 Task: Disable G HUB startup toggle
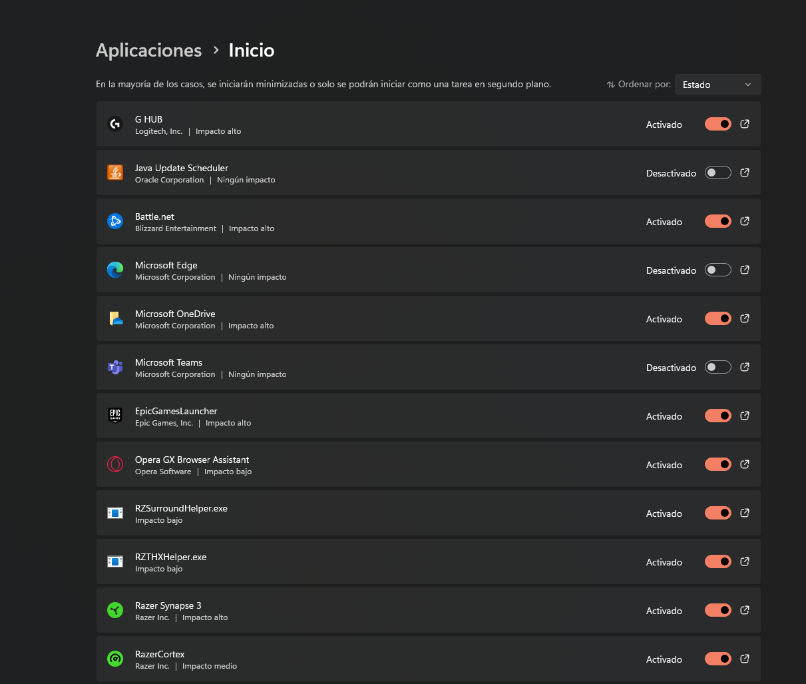(x=718, y=124)
